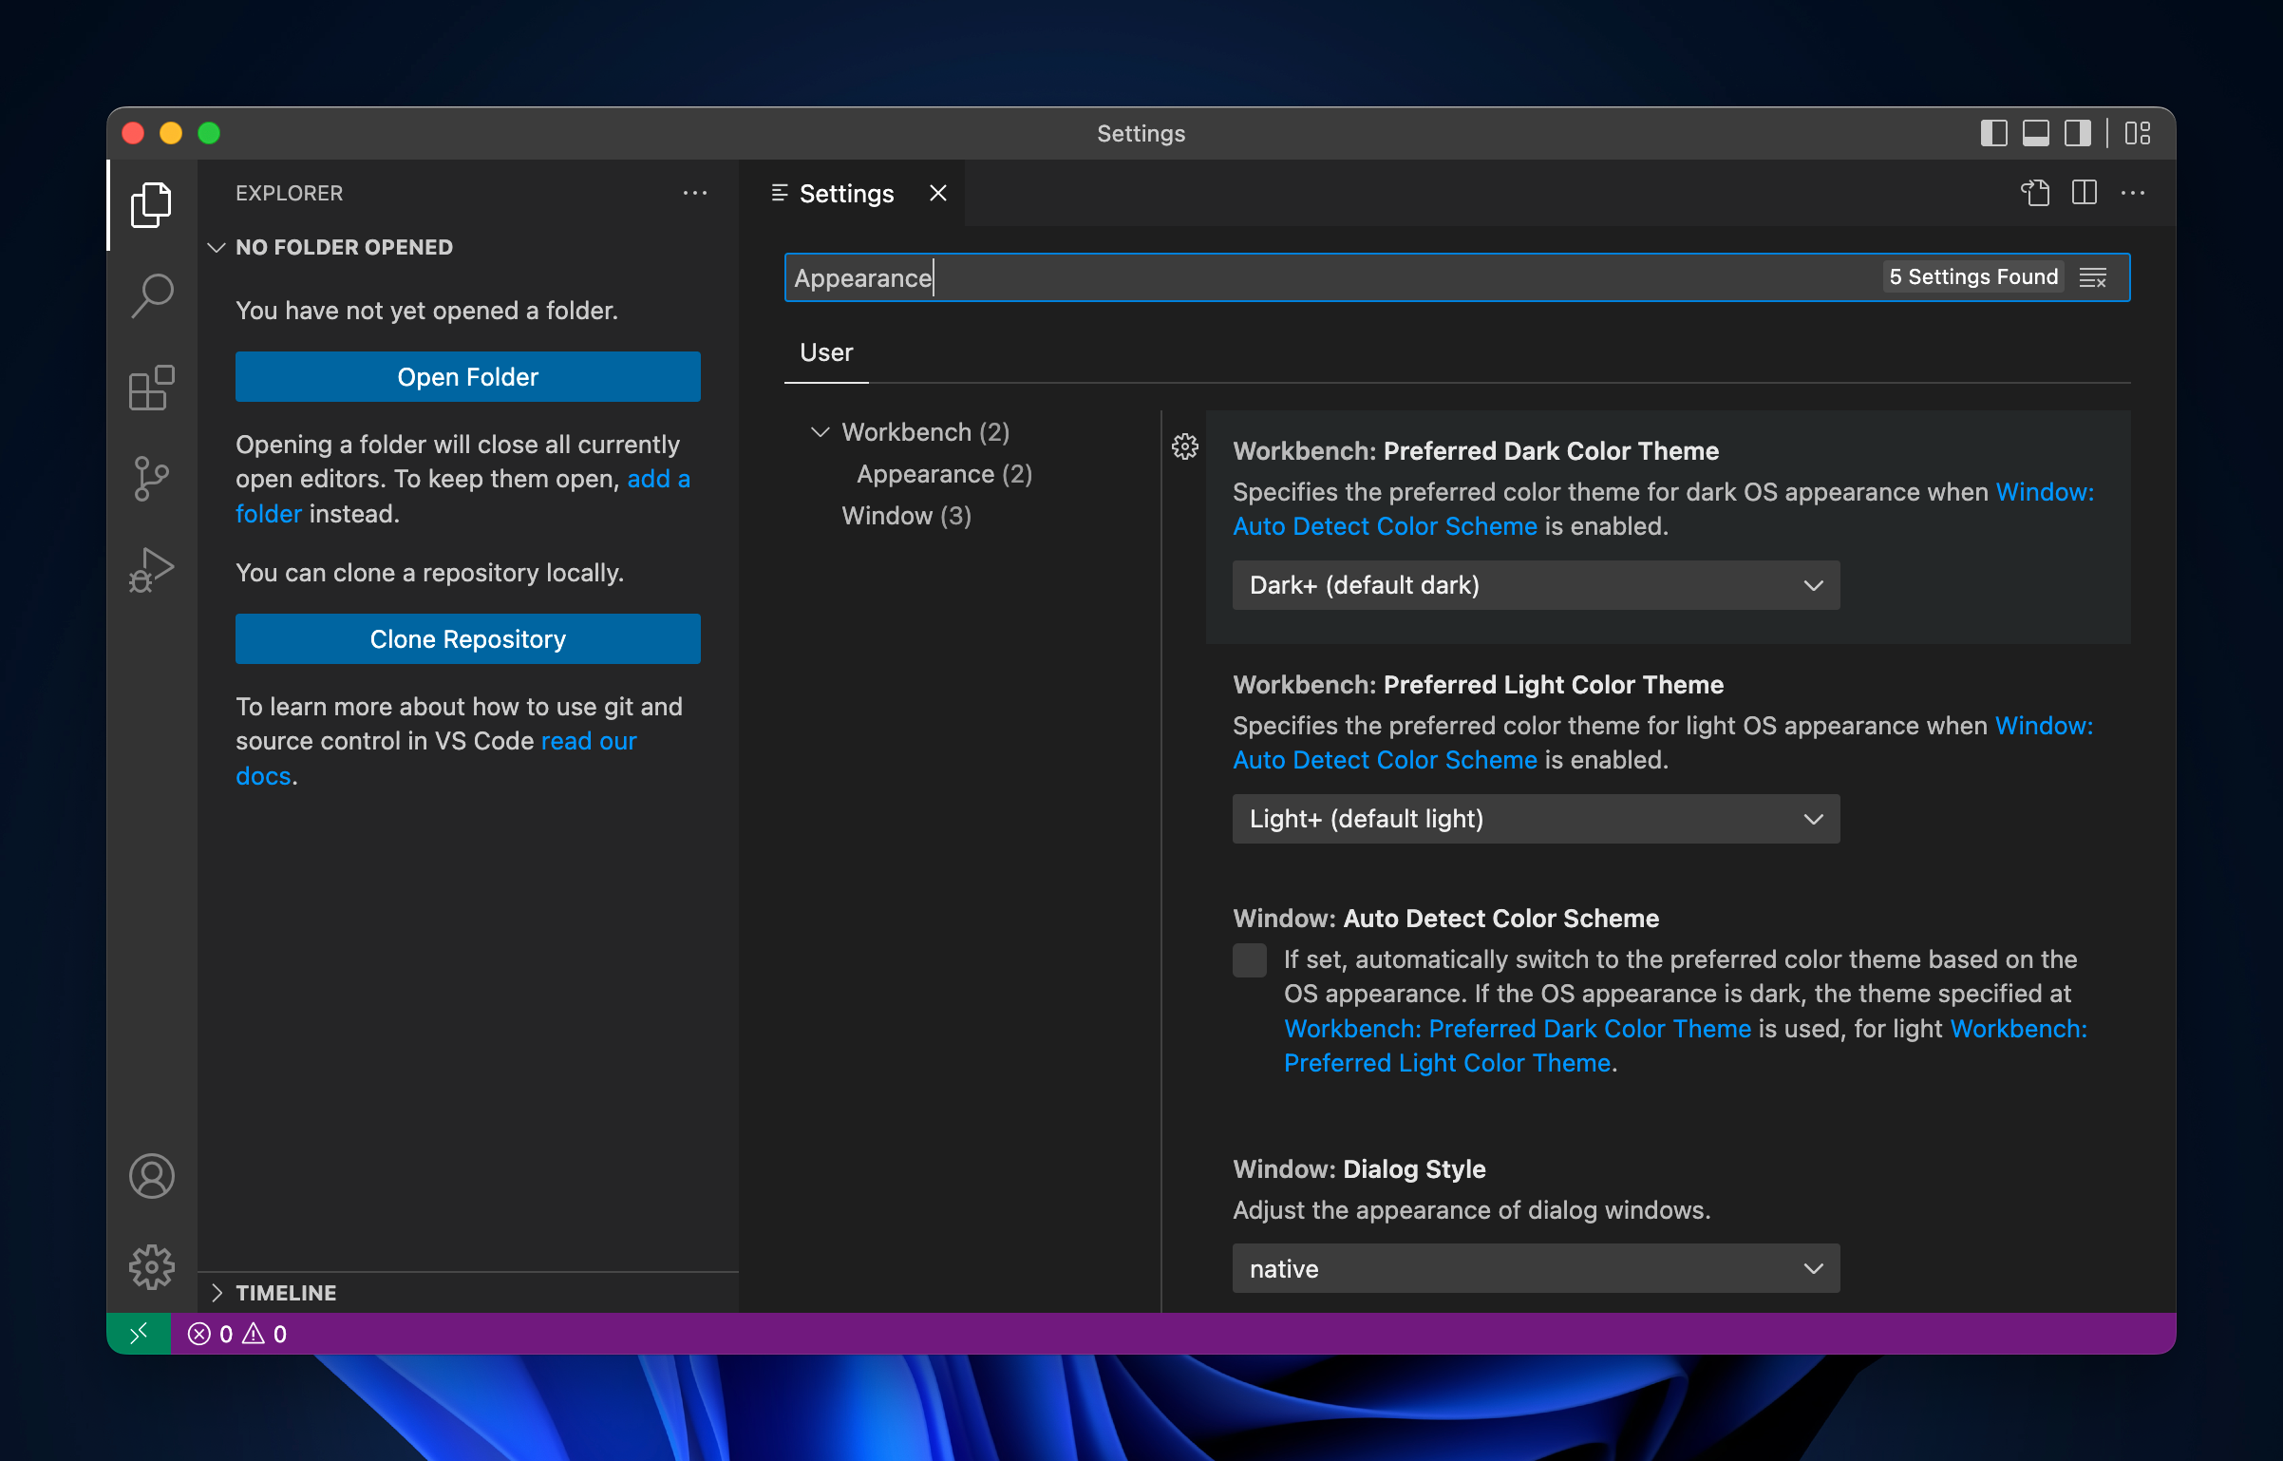Image resolution: width=2283 pixels, height=1461 pixels.
Task: Open the Preferred Dark Color Theme dropdown
Action: tap(1536, 585)
